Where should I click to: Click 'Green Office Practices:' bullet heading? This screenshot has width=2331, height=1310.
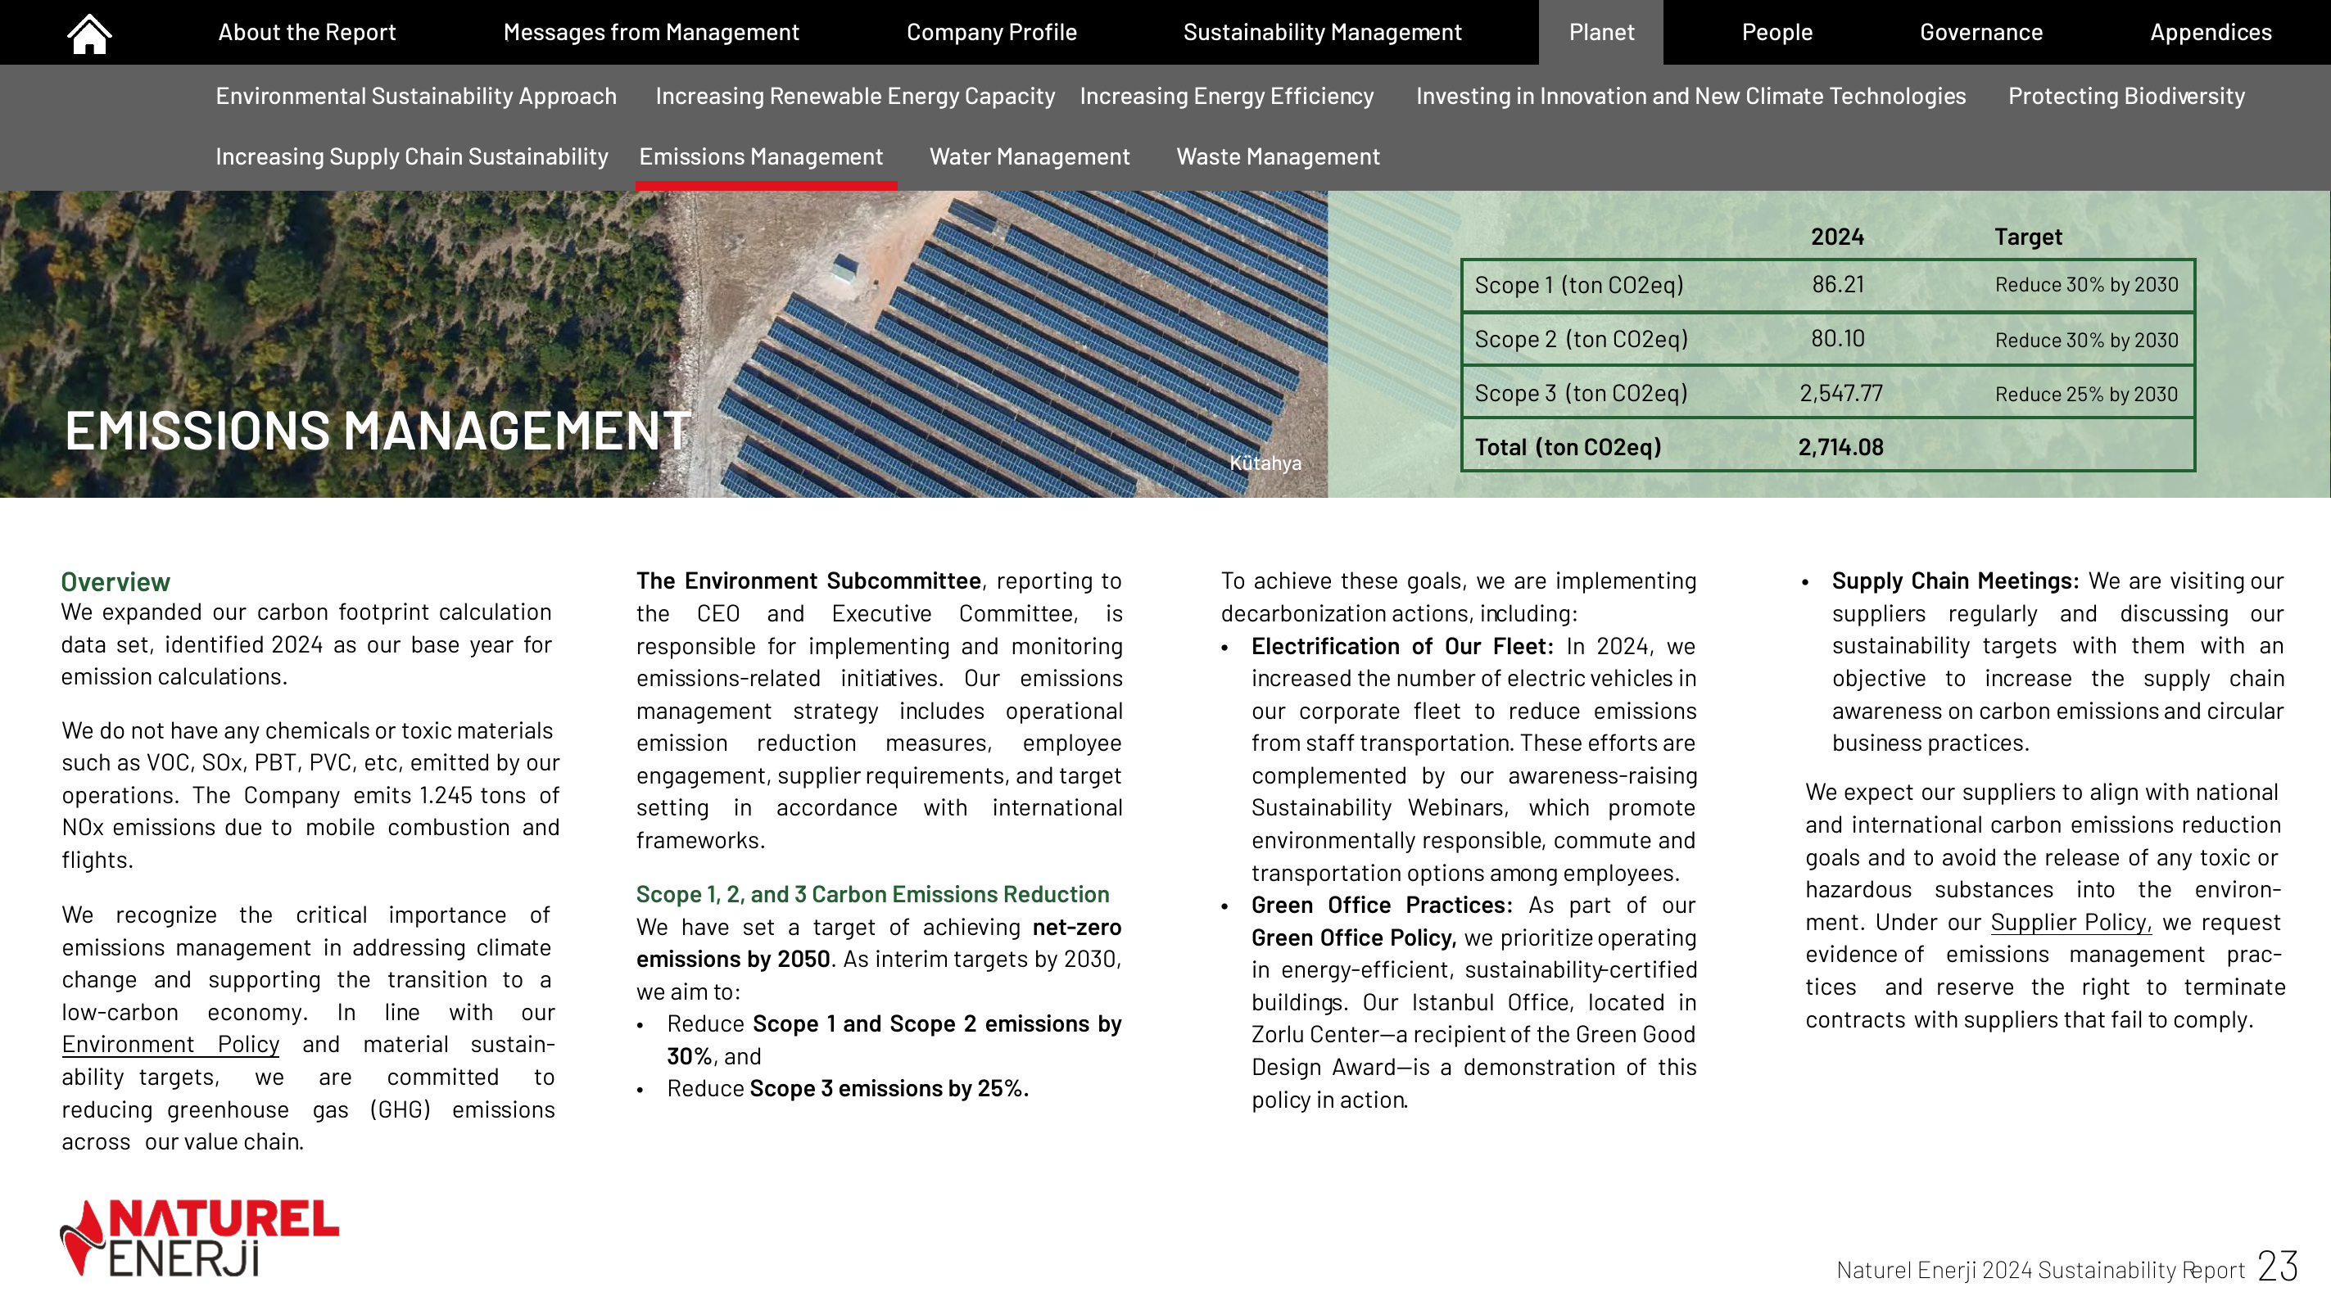1382,905
